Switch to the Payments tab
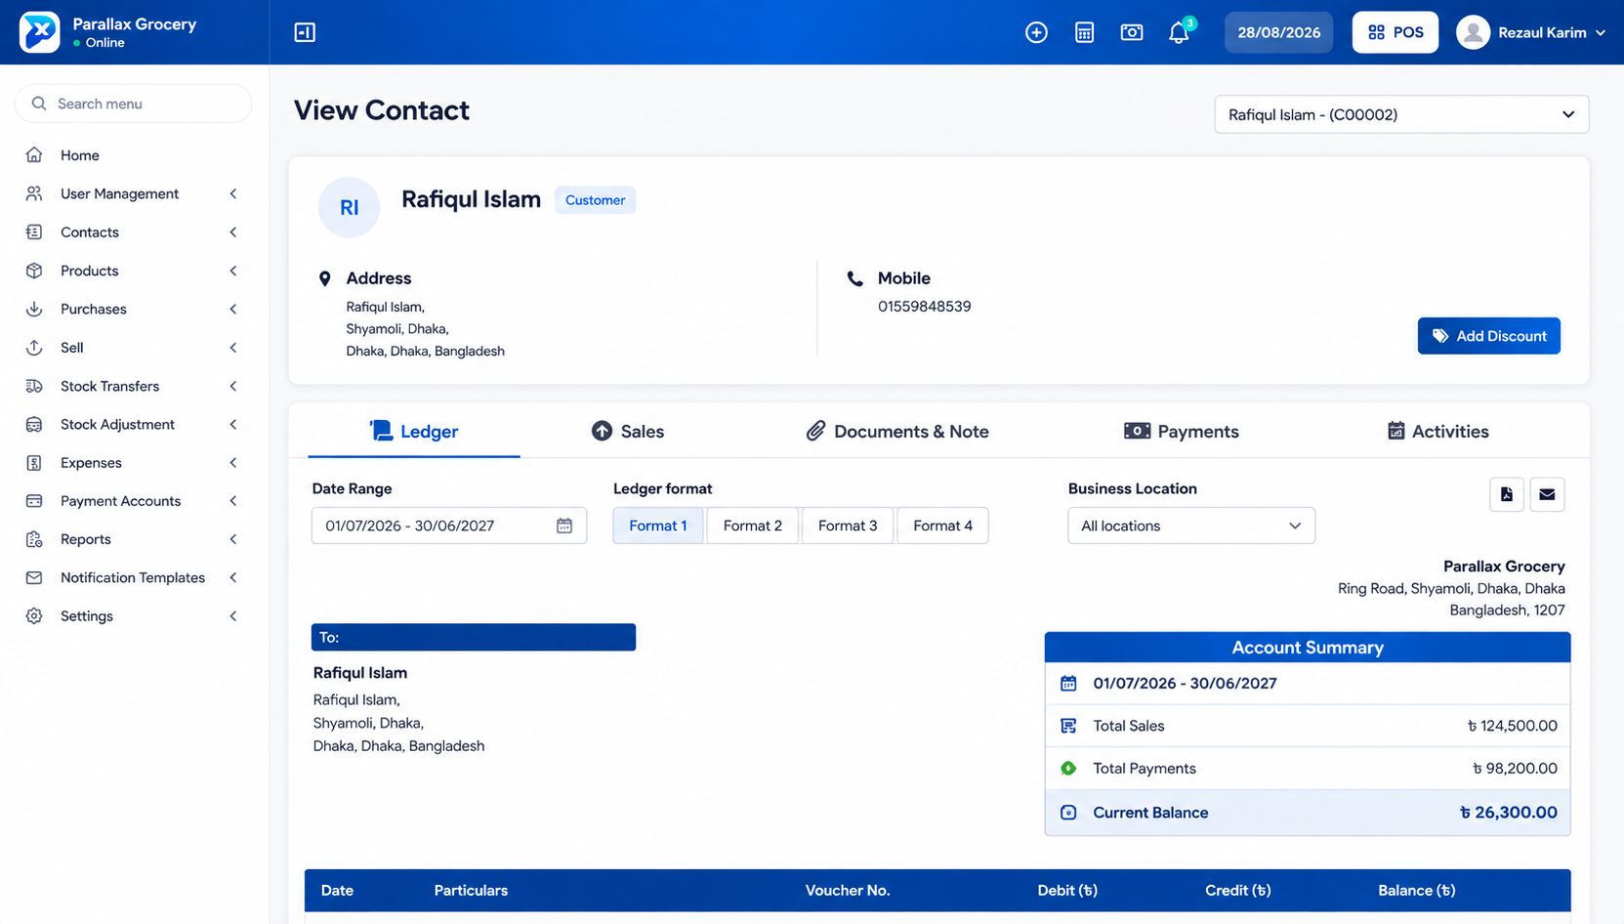Screen dimensions: 1624x924 1181,432
